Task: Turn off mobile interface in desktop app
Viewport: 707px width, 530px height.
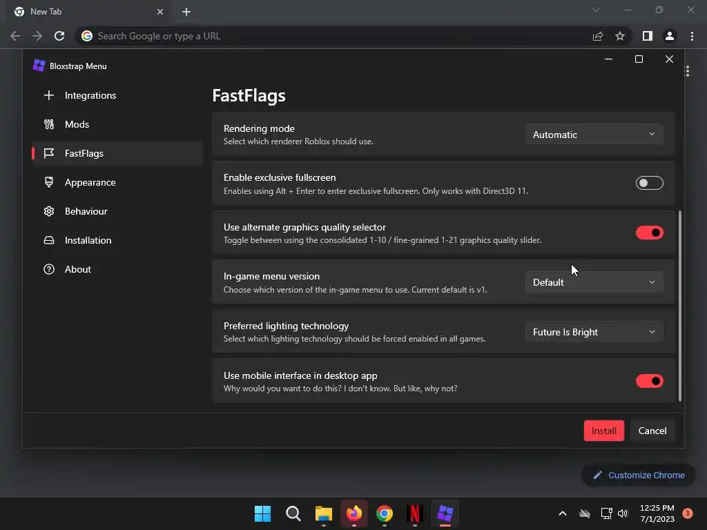Action: pos(649,381)
